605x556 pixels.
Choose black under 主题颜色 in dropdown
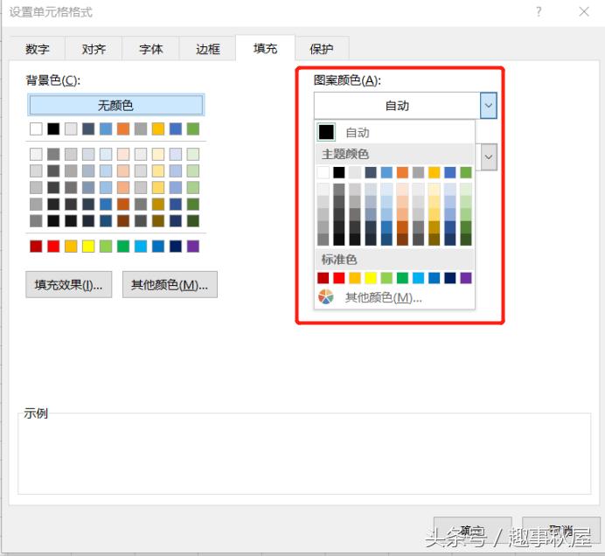338,172
